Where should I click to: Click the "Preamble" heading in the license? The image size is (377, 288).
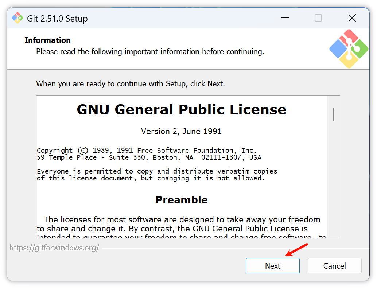point(182,200)
